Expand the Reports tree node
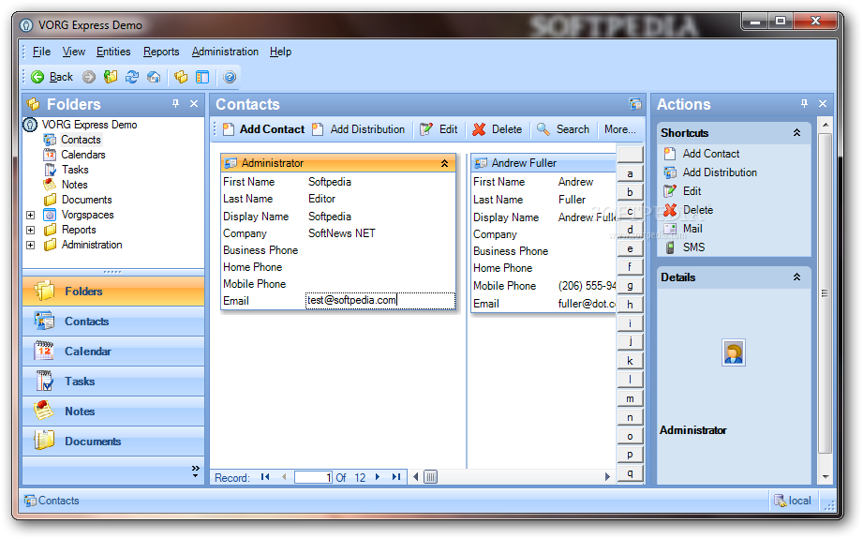The width and height of the screenshot is (863, 539). [x=31, y=231]
